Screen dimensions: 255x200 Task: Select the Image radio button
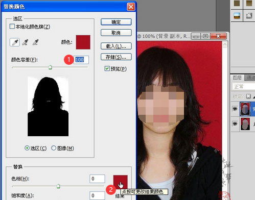pyautogui.click(x=54, y=148)
